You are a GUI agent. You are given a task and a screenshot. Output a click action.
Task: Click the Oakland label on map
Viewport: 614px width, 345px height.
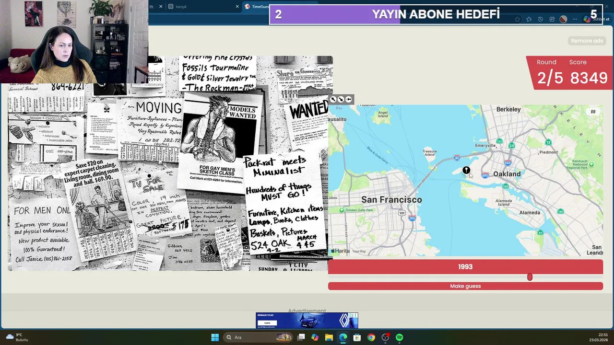(507, 174)
